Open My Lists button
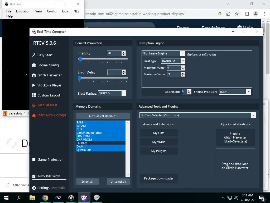The height and width of the screenshot is (203, 270). coord(158,133)
